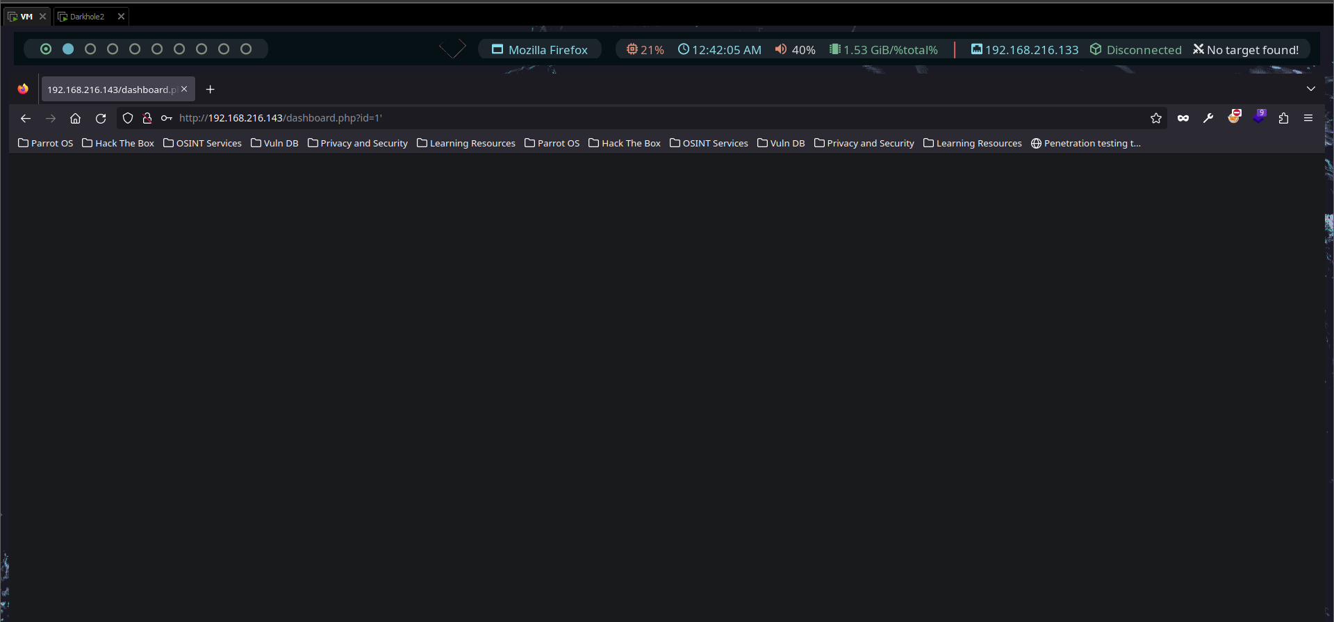1334x622 pixels.
Task: Open the Penetration testing bookmark link
Action: [1086, 143]
